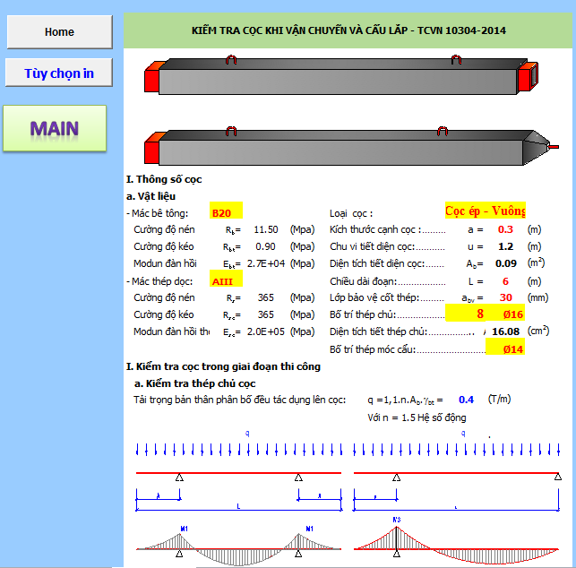The height and width of the screenshot is (568, 576).
Task: Select the main rebar diameter Ø16 cell
Action: tap(506, 314)
